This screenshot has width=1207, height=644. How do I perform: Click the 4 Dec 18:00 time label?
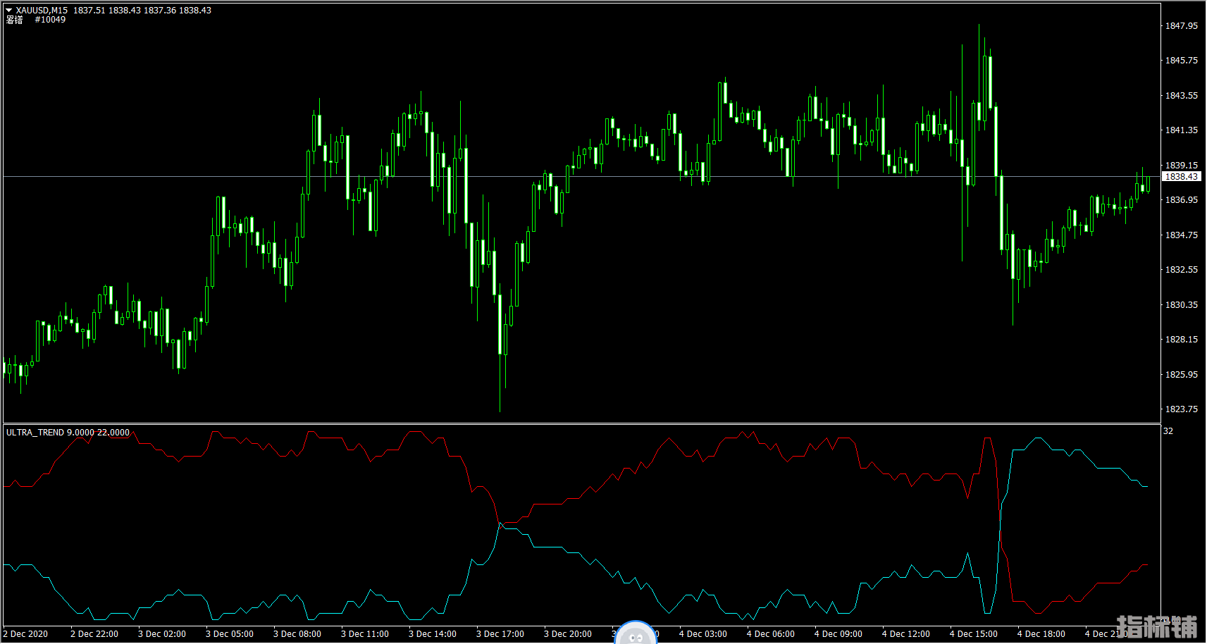(x=1041, y=634)
